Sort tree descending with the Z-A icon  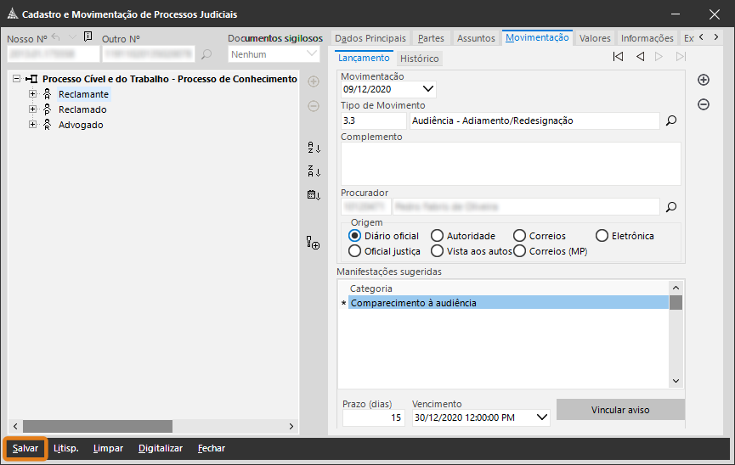[314, 171]
